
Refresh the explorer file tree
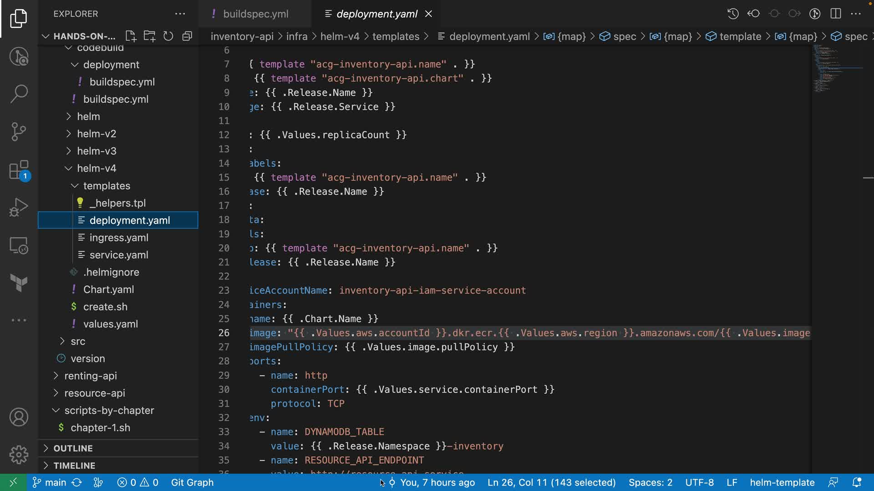(x=168, y=36)
